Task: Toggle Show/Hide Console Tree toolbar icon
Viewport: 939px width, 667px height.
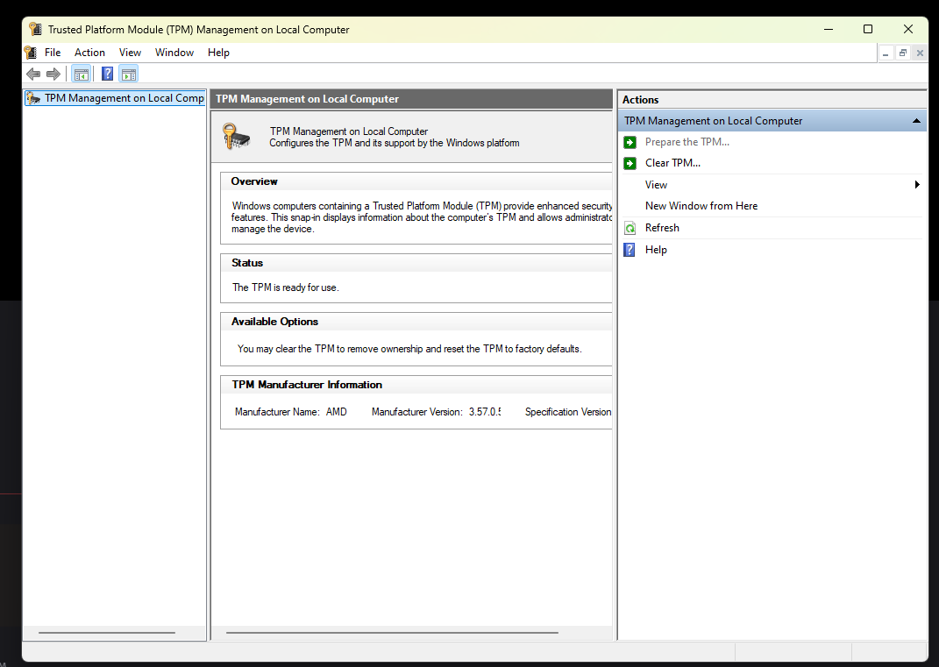Action: pos(81,75)
